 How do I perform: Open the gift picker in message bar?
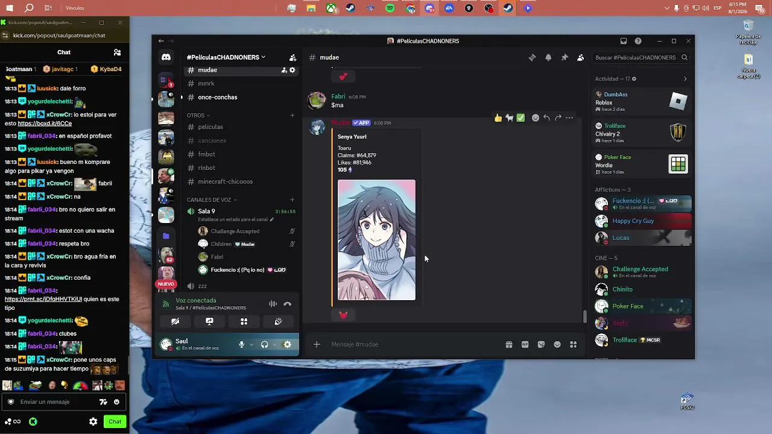point(509,344)
